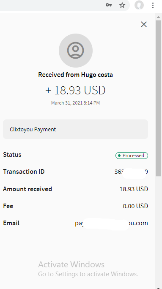
Task: Select the 'Received from Hugo costa' heading
Action: [75, 75]
